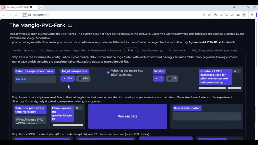
Task: Take a snapshot with the camera icon
Action: click(x=210, y=15)
